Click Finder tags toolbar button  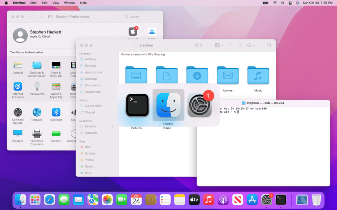point(239,45)
